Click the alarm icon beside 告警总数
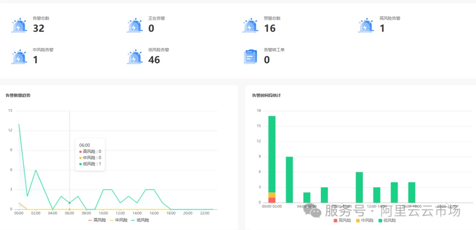 point(19,25)
